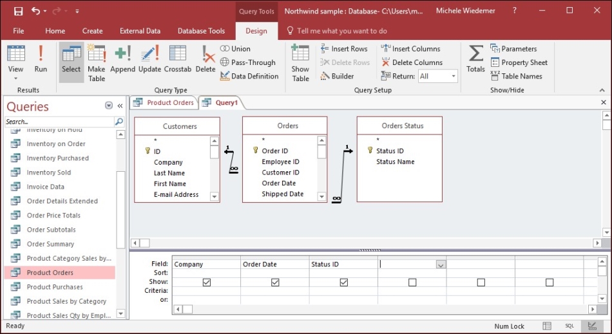Switch to the Database Tools tab
The height and width of the screenshot is (334, 612).
[x=201, y=31]
